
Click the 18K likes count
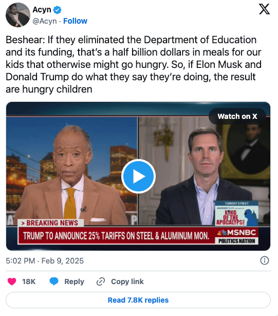point(29,282)
